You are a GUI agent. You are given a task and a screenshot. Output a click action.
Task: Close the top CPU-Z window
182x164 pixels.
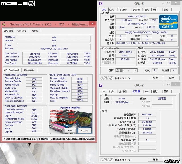[x=176, y=3]
